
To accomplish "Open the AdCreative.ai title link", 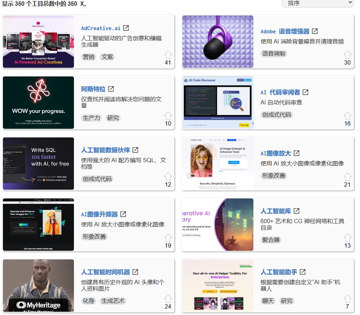I will [100, 28].
